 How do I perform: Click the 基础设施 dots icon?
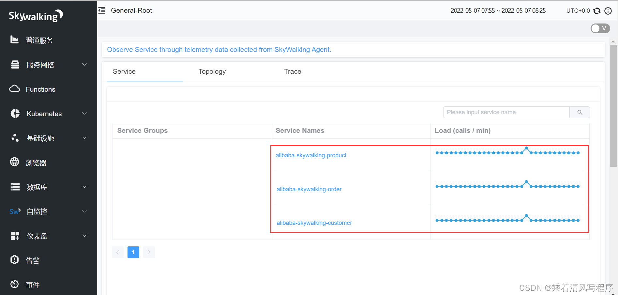click(15, 138)
